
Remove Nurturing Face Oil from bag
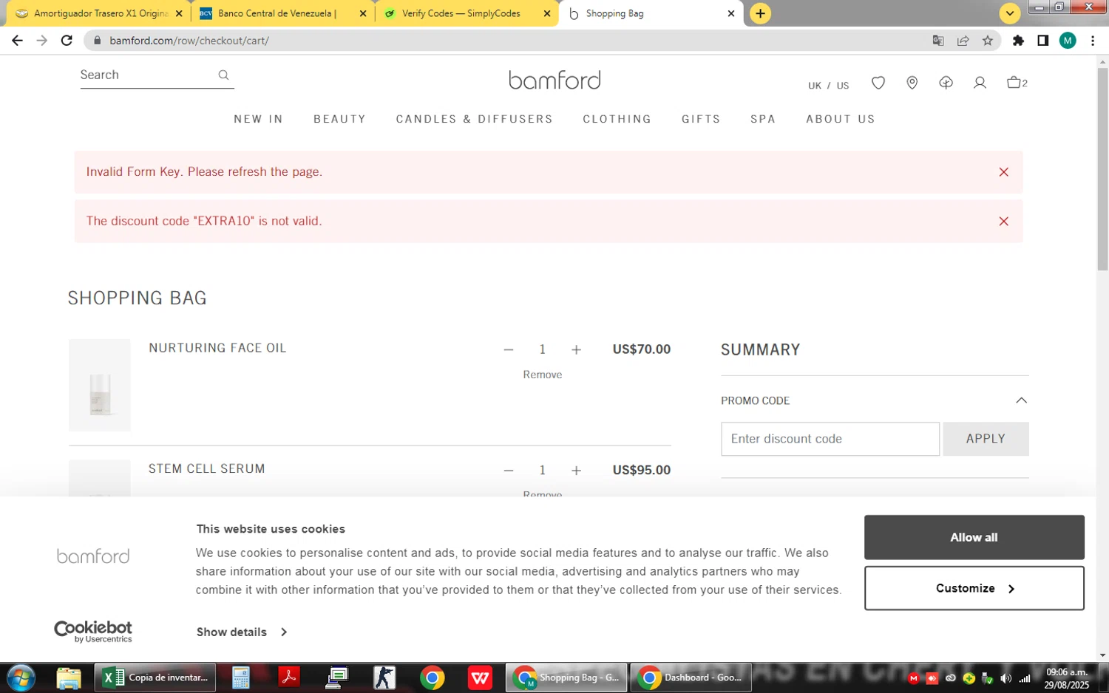(543, 375)
